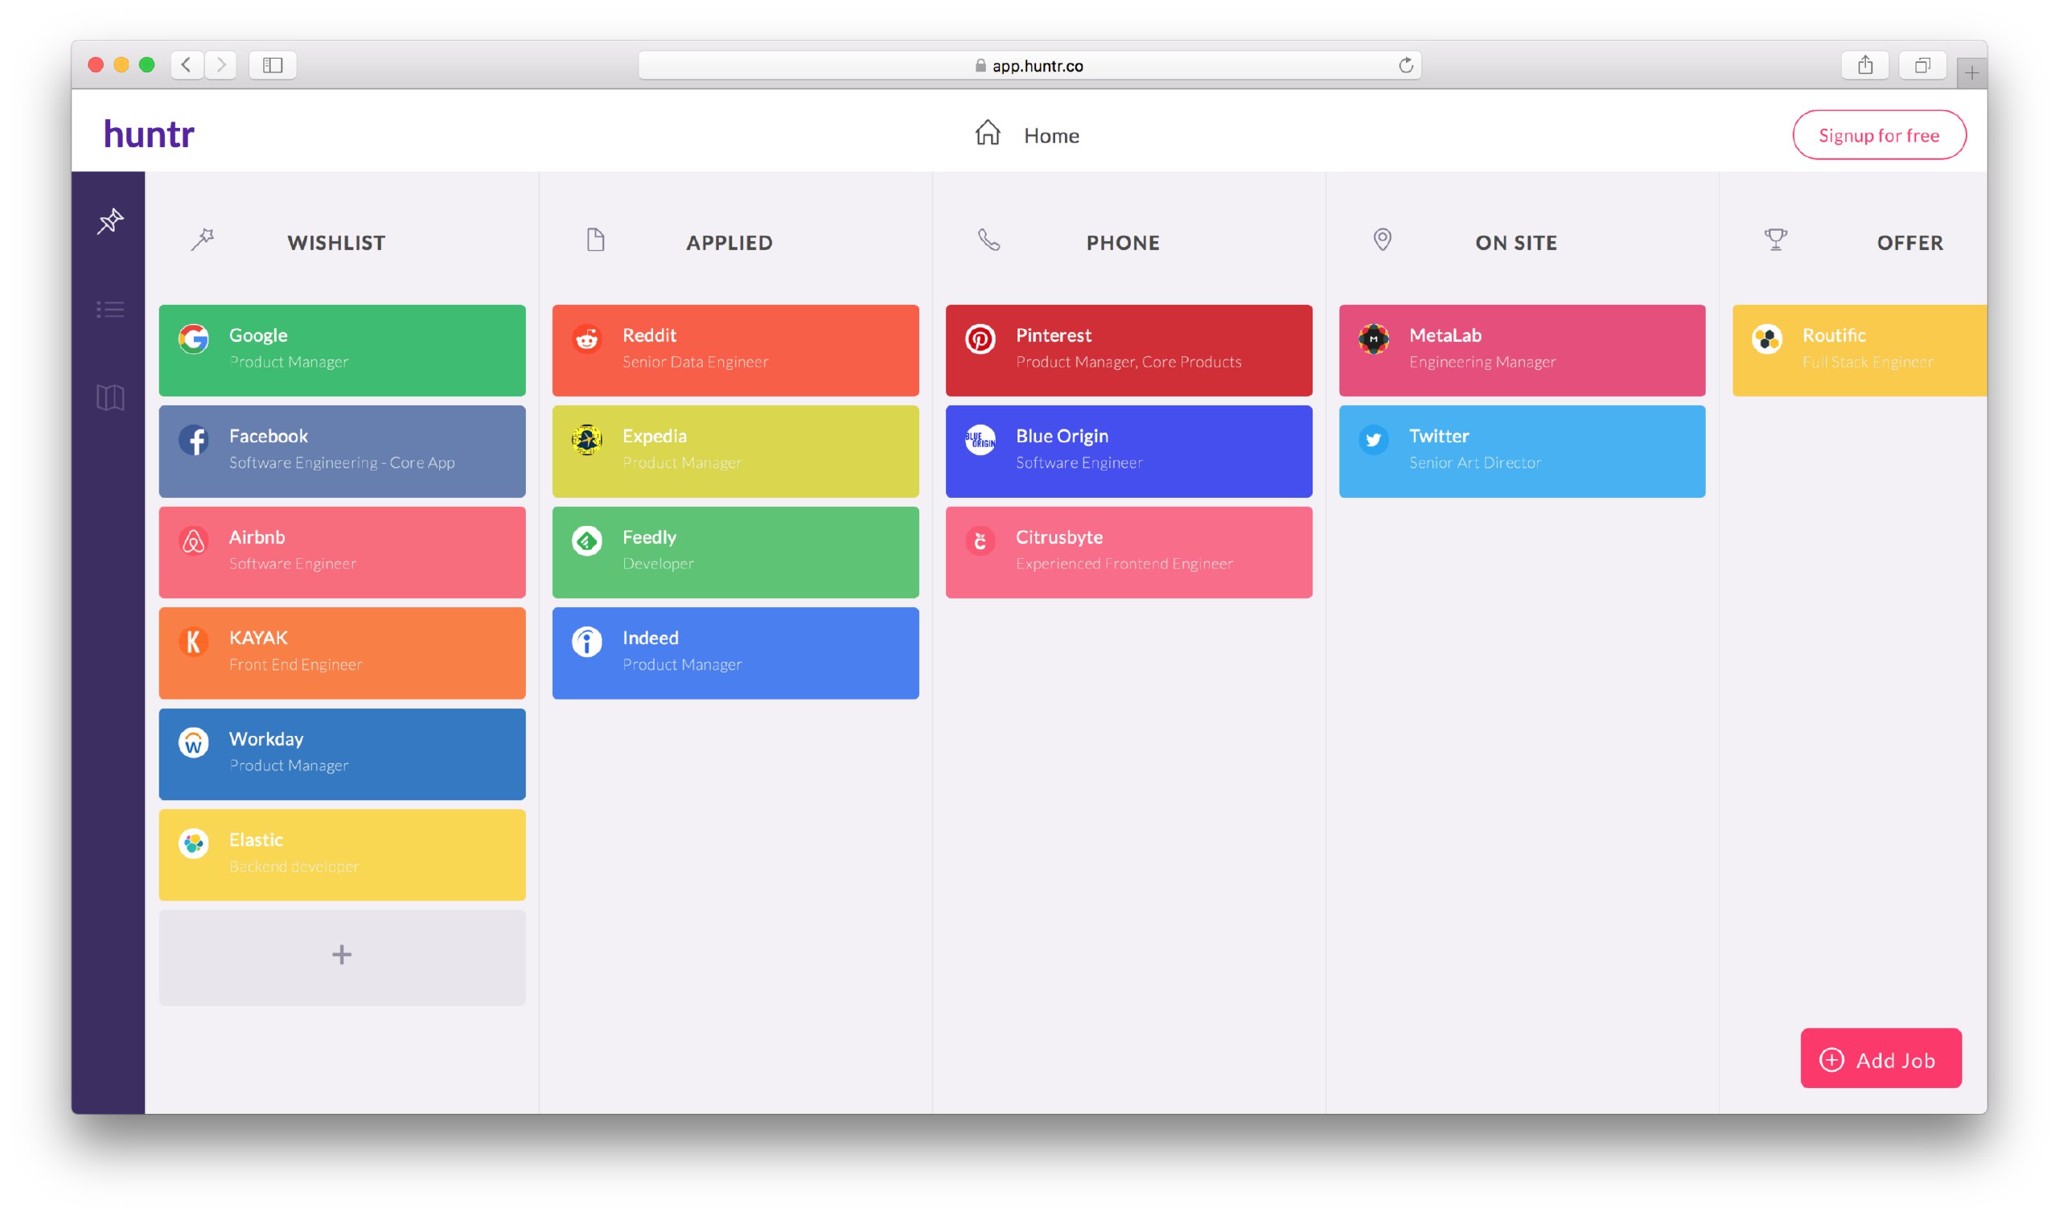Go forward in Safari browser
This screenshot has width=2059, height=1216.
(220, 64)
